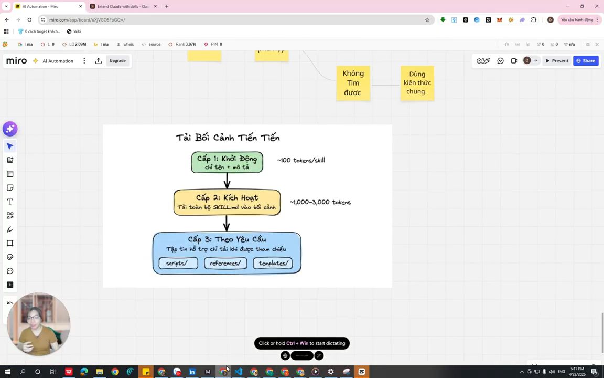
Task: Open a new browser tab
Action: 167,6
